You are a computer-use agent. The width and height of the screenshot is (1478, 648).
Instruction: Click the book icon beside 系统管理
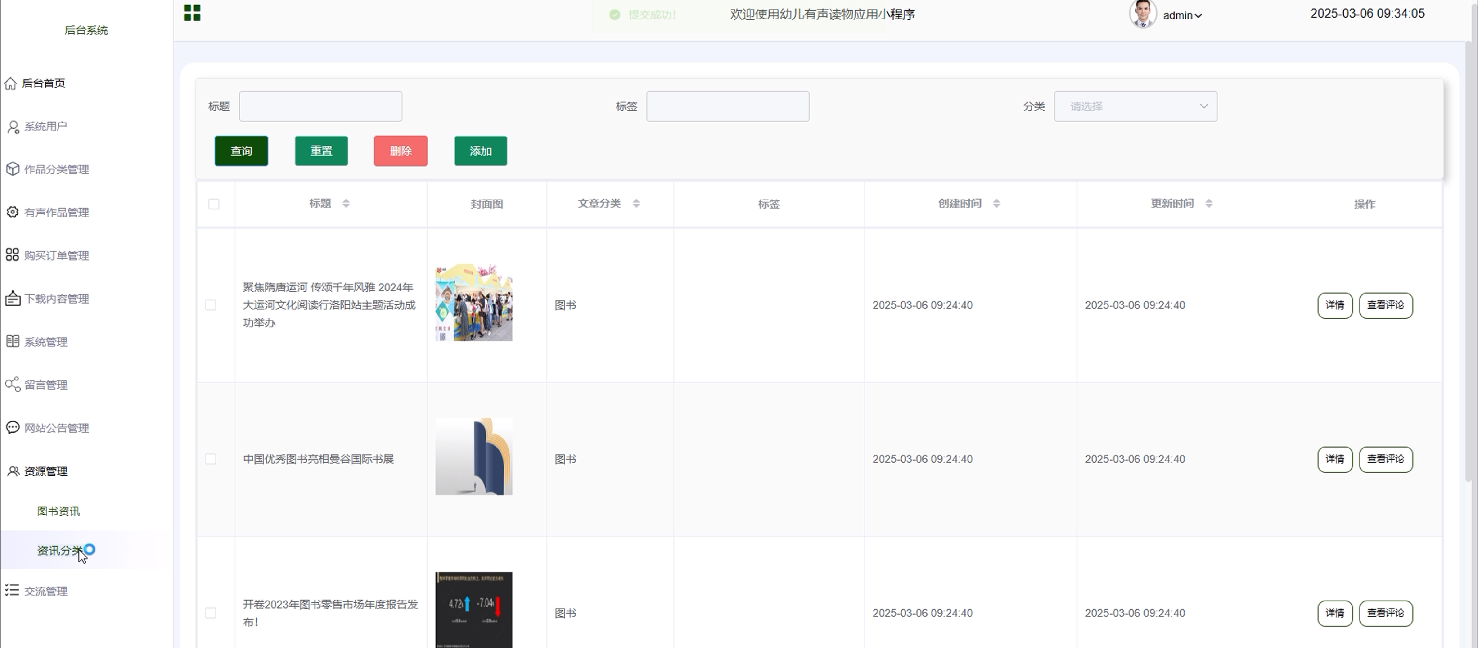13,341
